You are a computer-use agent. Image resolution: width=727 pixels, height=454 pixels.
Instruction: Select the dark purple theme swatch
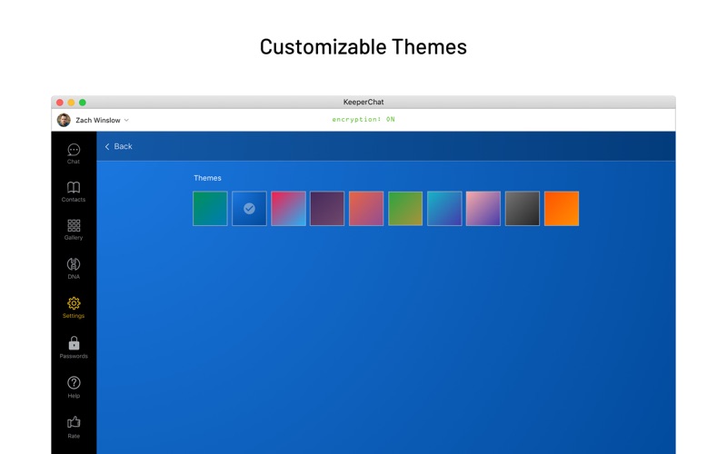(327, 209)
